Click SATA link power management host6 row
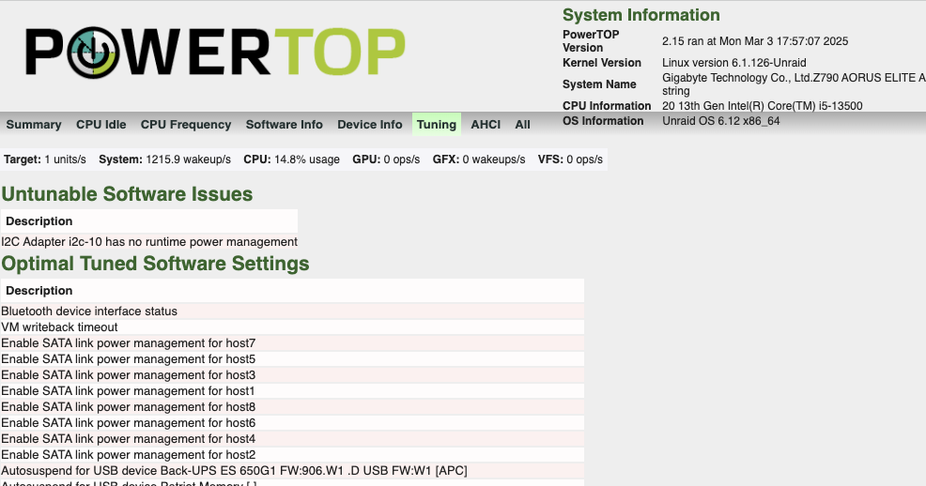The width and height of the screenshot is (926, 486). tap(292, 422)
